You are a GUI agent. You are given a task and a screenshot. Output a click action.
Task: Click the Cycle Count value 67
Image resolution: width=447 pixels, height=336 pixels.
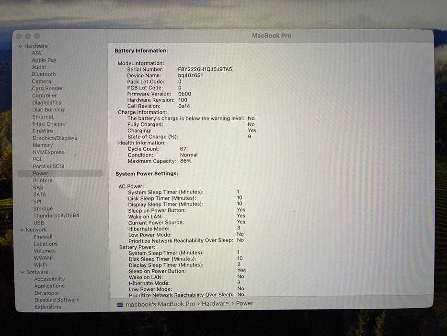point(183,149)
